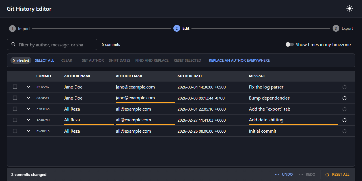
Task: Select checkbox for commit c7b3f6a
Action: pyautogui.click(x=15, y=109)
